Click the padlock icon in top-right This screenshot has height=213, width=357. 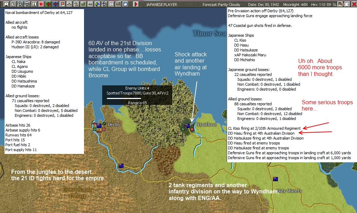347,4
